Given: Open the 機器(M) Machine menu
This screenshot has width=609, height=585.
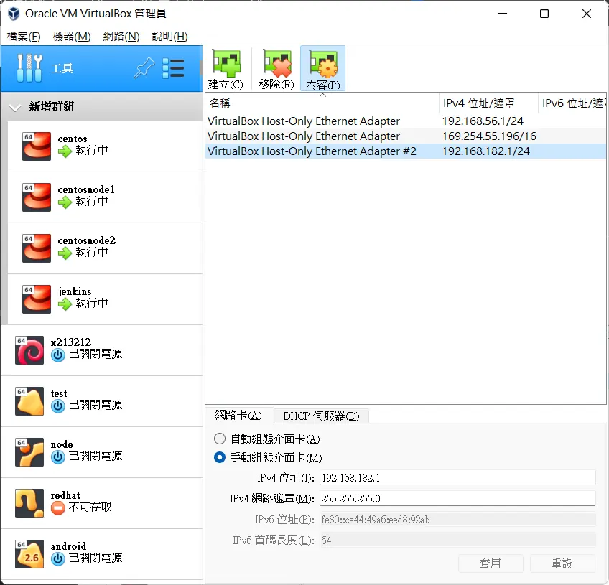Looking at the screenshot, I should (72, 37).
